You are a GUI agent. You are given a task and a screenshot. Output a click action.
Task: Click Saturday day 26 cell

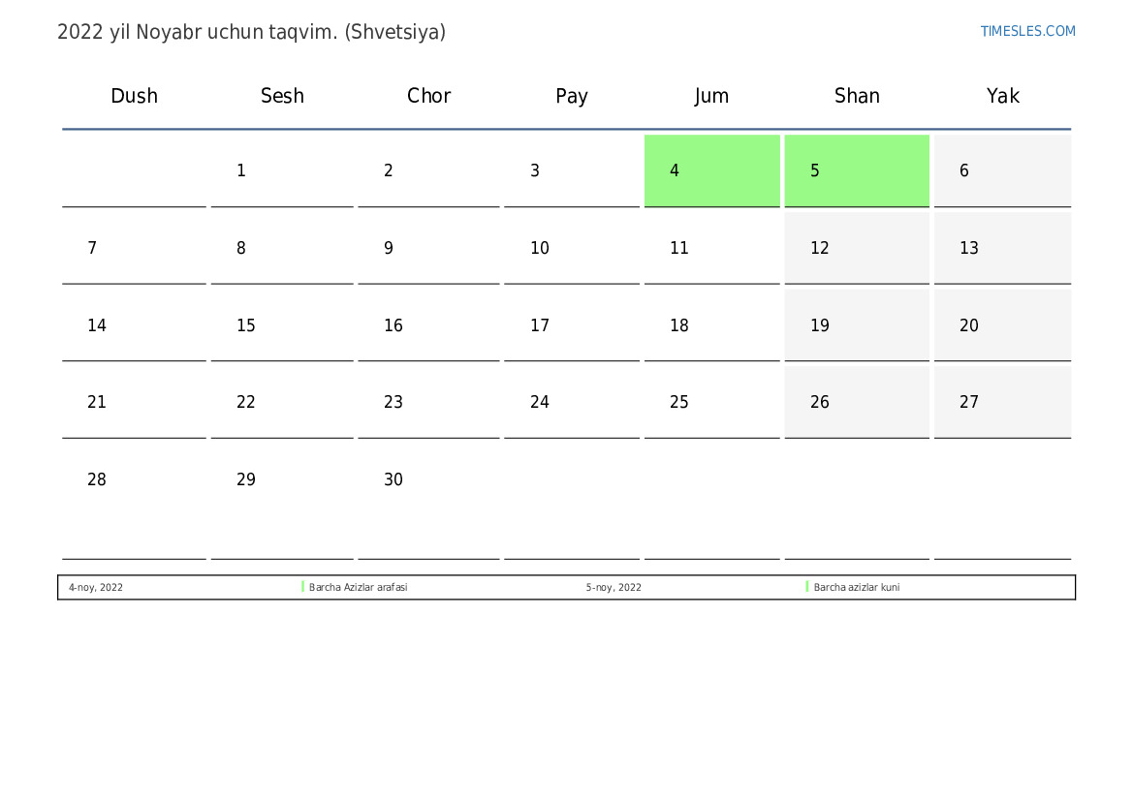(857, 402)
